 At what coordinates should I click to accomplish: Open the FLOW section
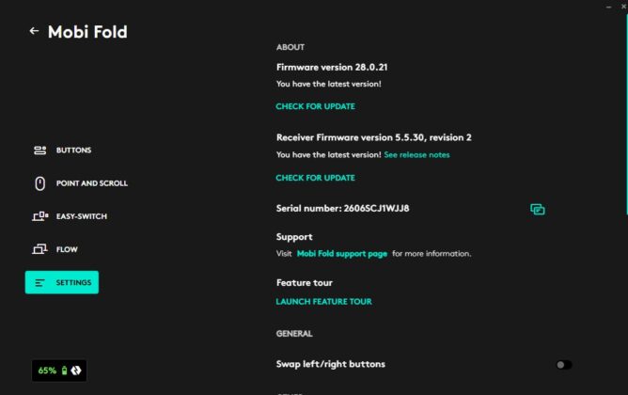tap(67, 249)
